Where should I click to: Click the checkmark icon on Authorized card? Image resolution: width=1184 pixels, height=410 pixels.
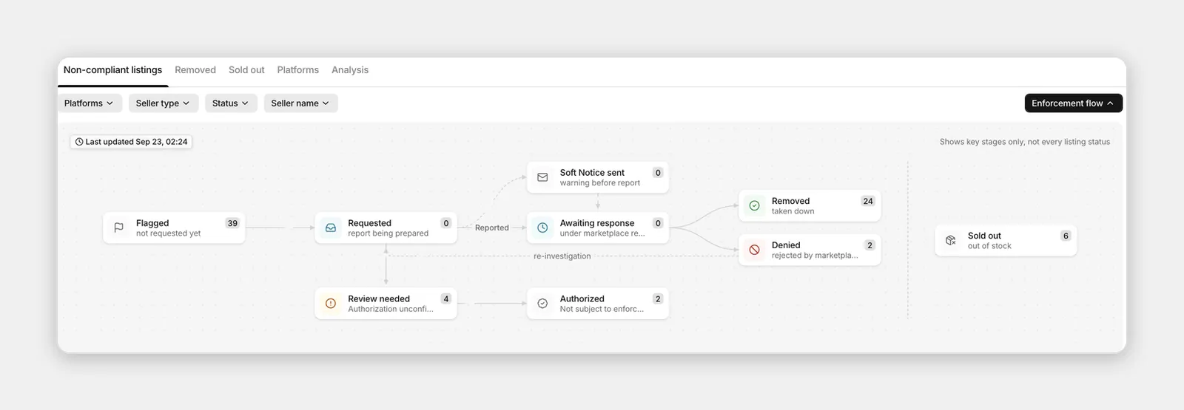pyautogui.click(x=542, y=304)
